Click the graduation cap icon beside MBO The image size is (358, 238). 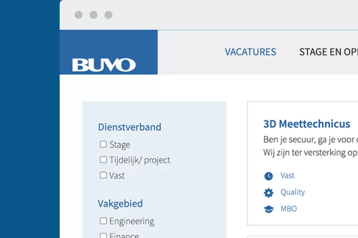(x=268, y=209)
